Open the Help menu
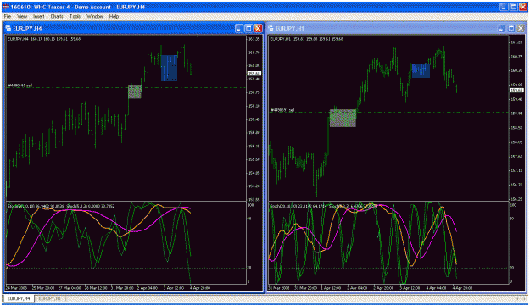 pyautogui.click(x=114, y=16)
